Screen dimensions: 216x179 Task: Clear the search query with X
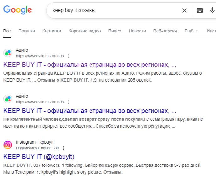coord(185,10)
